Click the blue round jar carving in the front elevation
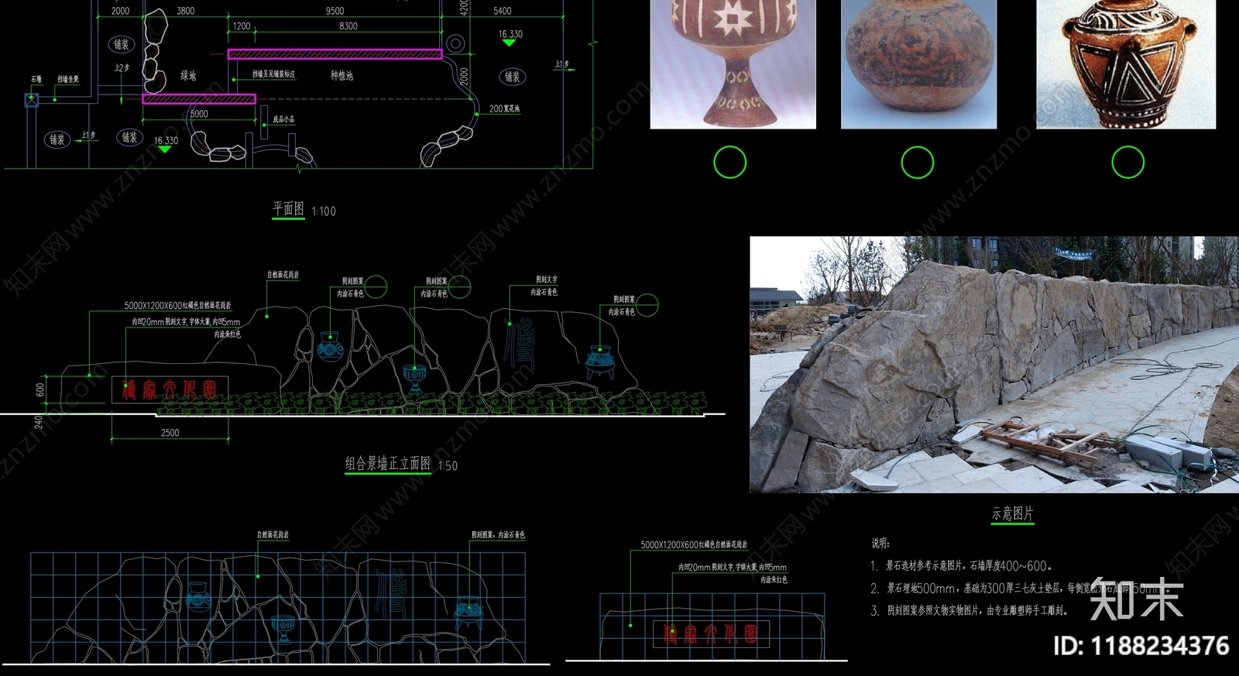The height and width of the screenshot is (676, 1239). click(330, 347)
